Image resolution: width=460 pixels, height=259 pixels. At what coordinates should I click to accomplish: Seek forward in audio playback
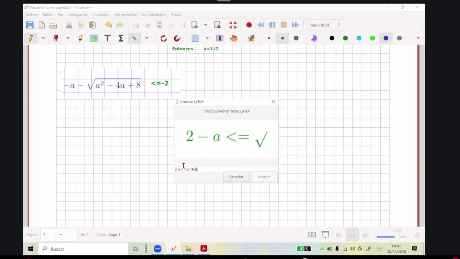tap(295, 25)
